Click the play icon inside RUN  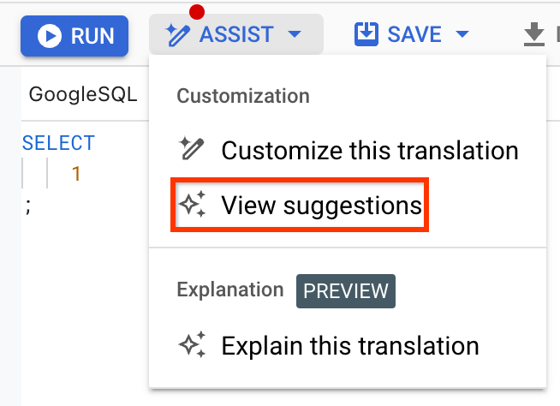(x=50, y=36)
